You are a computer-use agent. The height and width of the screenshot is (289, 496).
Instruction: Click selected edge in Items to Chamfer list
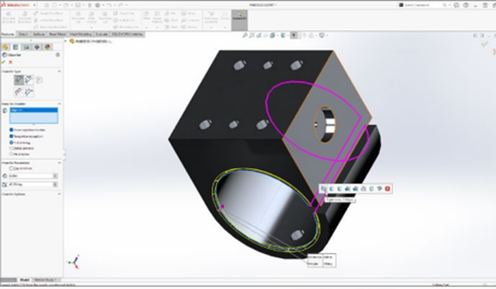tap(33, 110)
